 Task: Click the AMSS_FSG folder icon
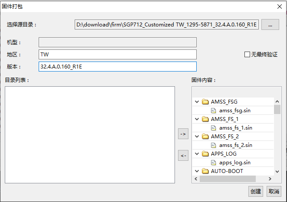coord(205,102)
